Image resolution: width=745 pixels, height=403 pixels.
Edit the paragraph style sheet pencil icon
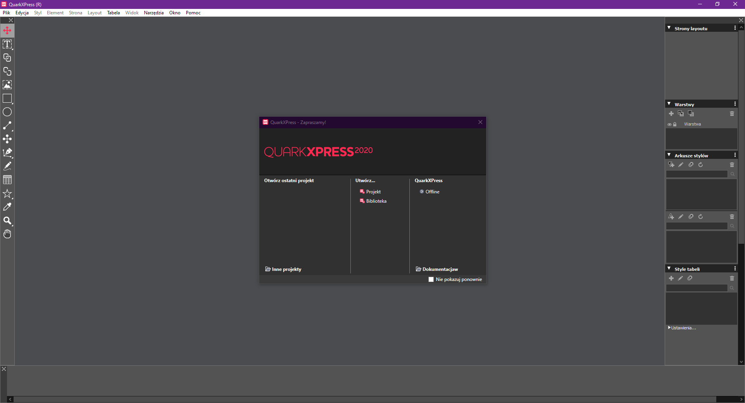pos(681,165)
